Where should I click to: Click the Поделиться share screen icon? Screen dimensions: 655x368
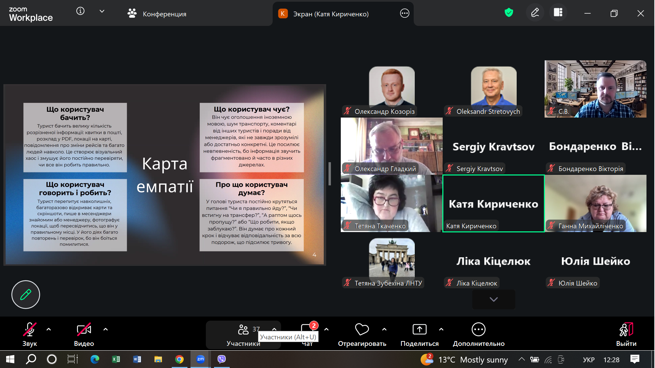tap(420, 330)
